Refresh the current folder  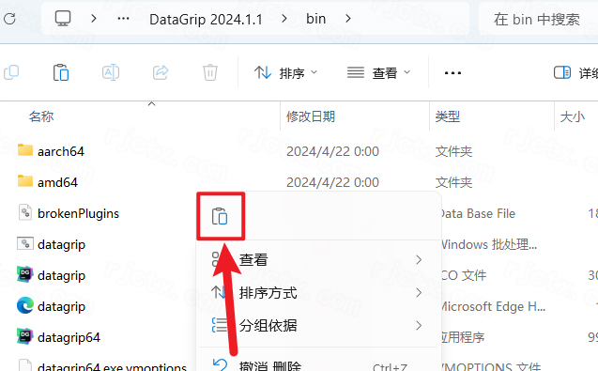9,19
